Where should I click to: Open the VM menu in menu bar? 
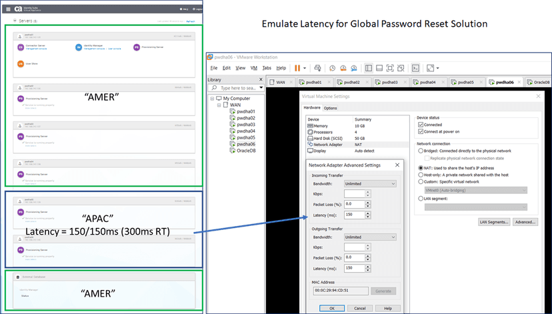click(x=253, y=68)
